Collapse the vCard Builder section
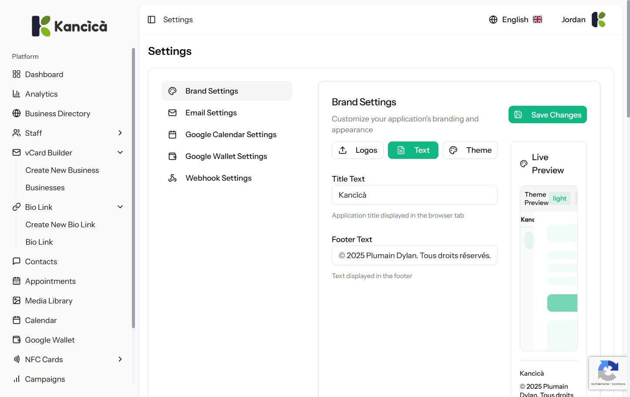This screenshot has height=397, width=630. point(120,153)
